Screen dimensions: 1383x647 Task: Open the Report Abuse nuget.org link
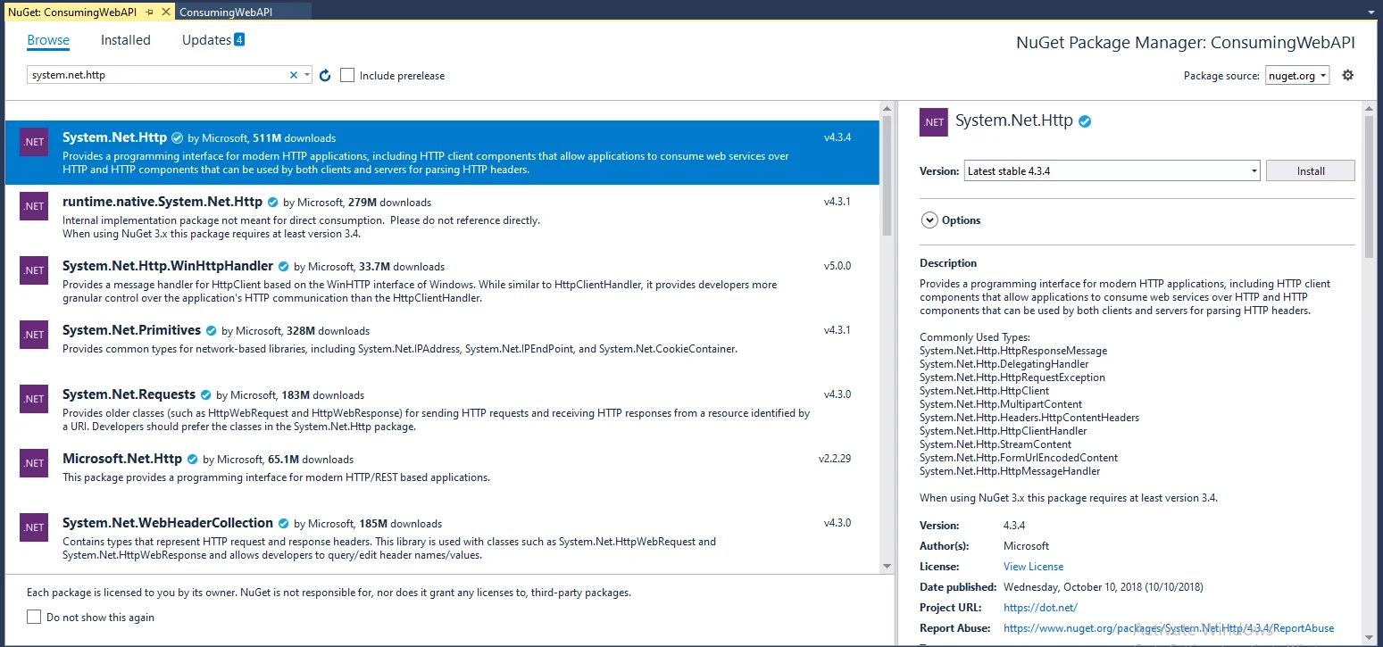(1169, 628)
